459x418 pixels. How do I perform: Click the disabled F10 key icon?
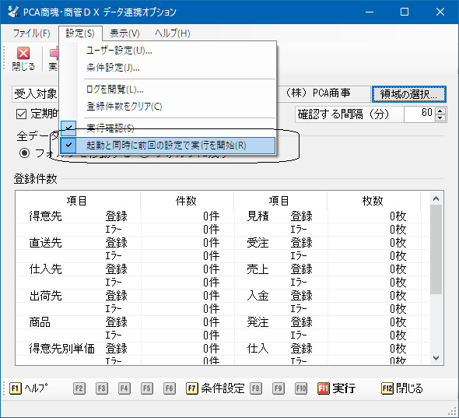pyautogui.click(x=300, y=388)
